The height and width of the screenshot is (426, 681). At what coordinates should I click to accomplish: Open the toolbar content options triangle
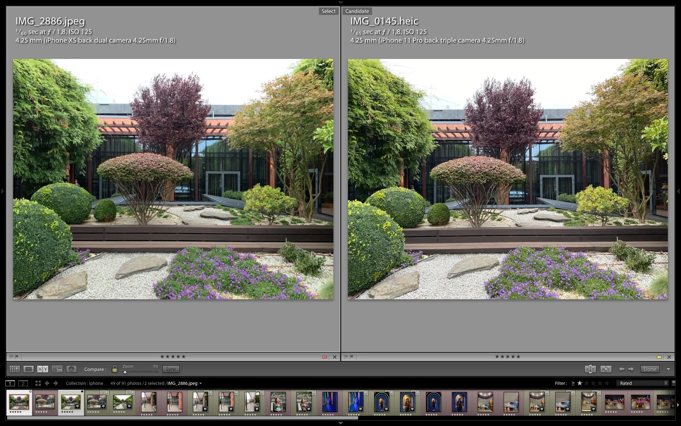[x=668, y=369]
